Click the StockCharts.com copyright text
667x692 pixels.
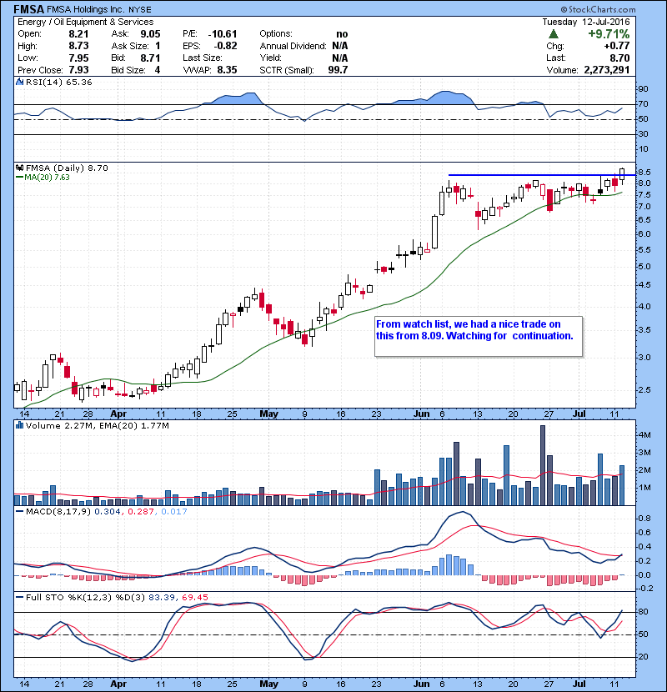(598, 9)
